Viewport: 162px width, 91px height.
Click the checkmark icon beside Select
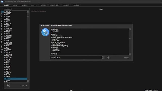point(8,86)
